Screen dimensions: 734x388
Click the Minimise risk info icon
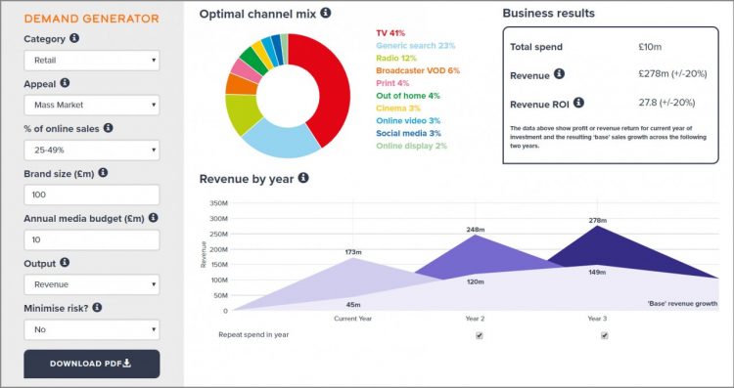(97, 307)
